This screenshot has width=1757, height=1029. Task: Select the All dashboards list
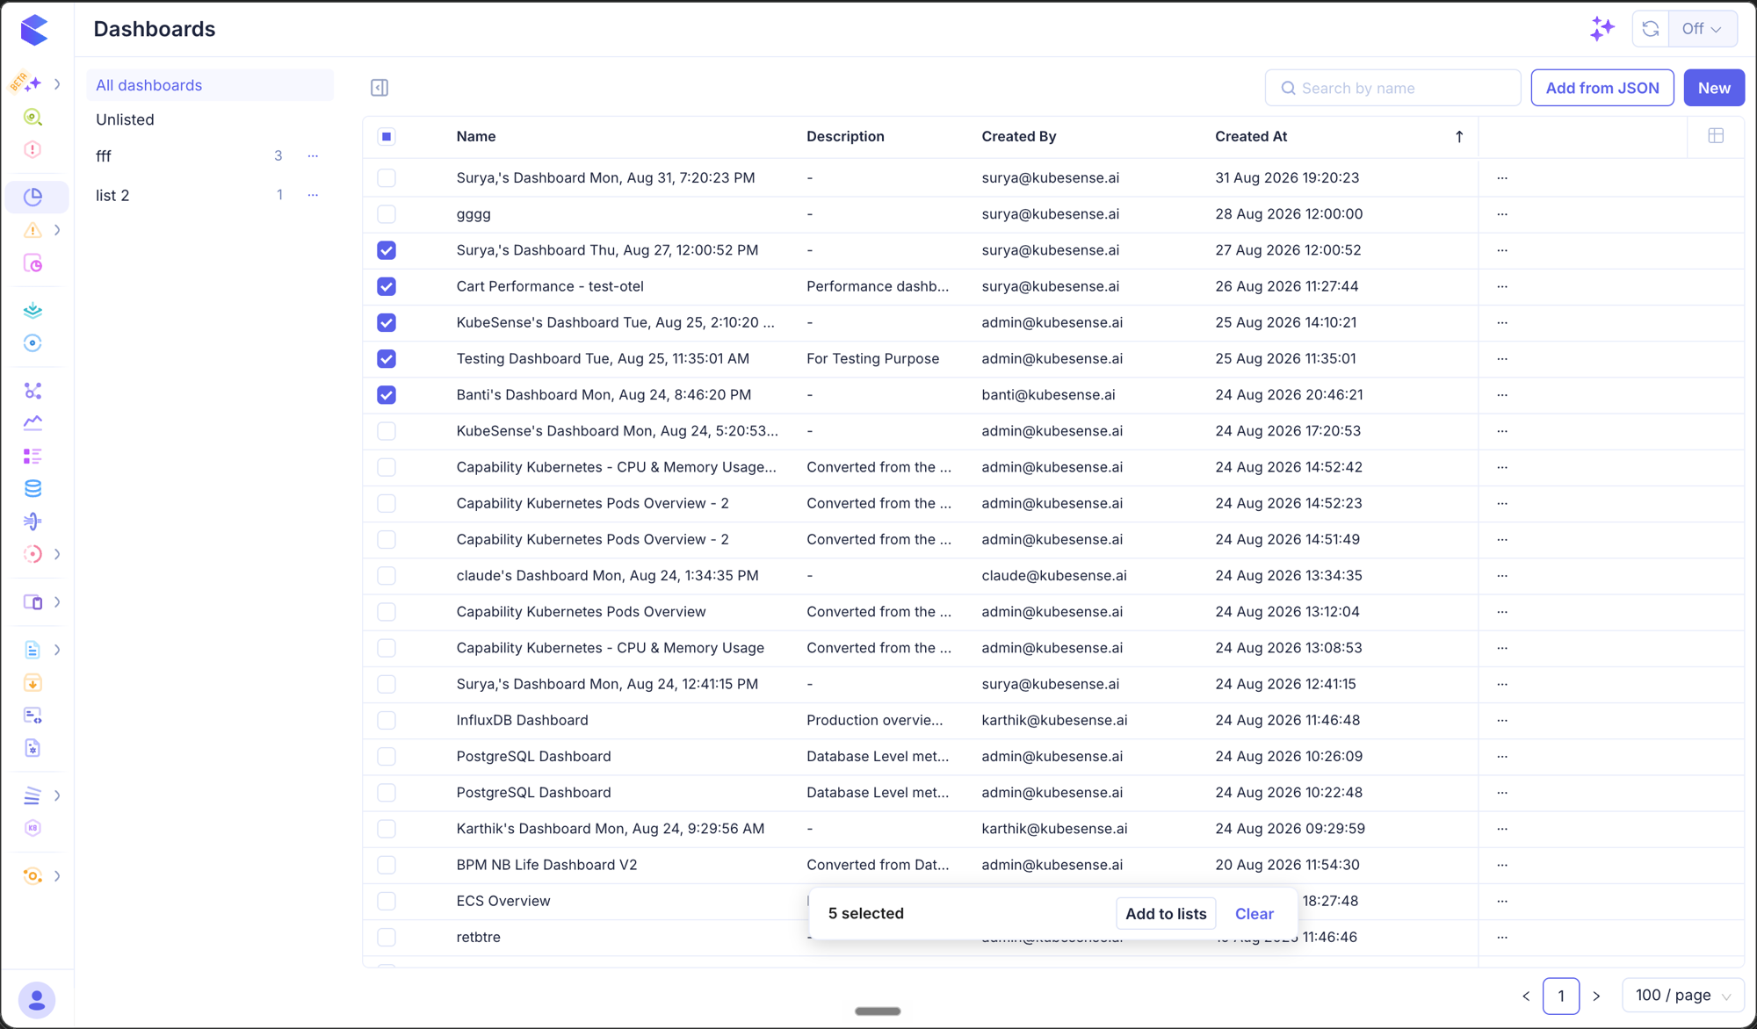210,85
